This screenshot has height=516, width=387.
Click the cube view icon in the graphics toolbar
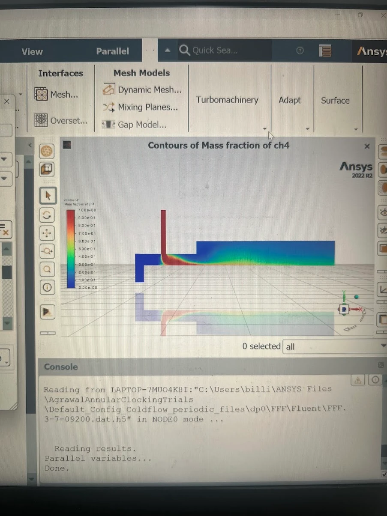click(x=47, y=170)
